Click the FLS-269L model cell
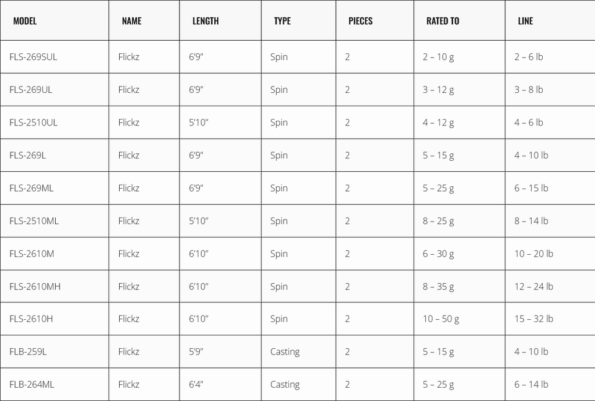The height and width of the screenshot is (401, 595). point(28,155)
